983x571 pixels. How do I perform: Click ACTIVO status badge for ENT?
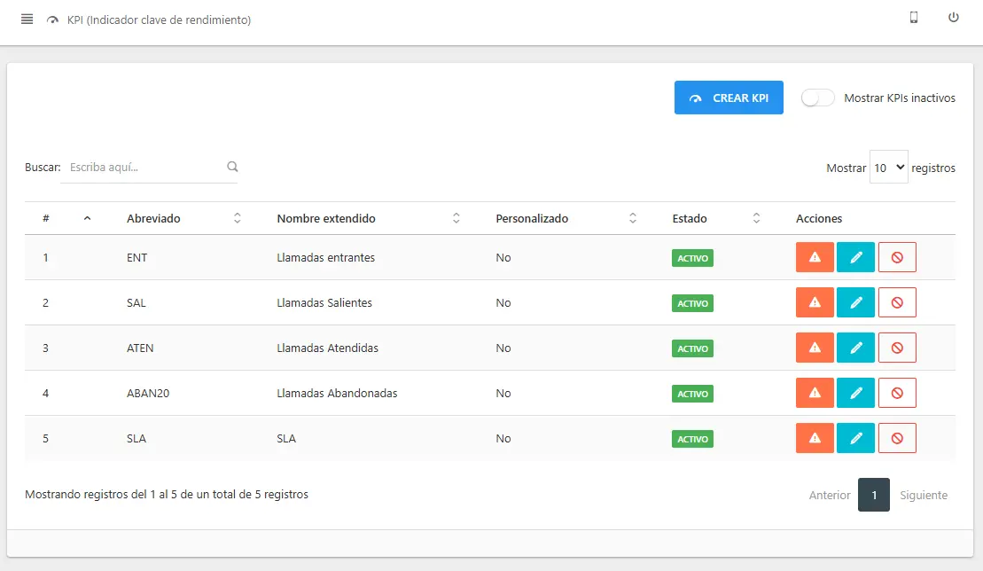692,258
